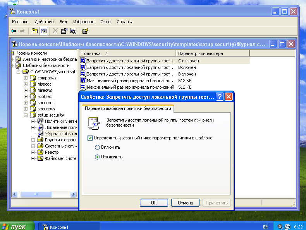
Task: Click the securews template icon
Action: coord(33,109)
